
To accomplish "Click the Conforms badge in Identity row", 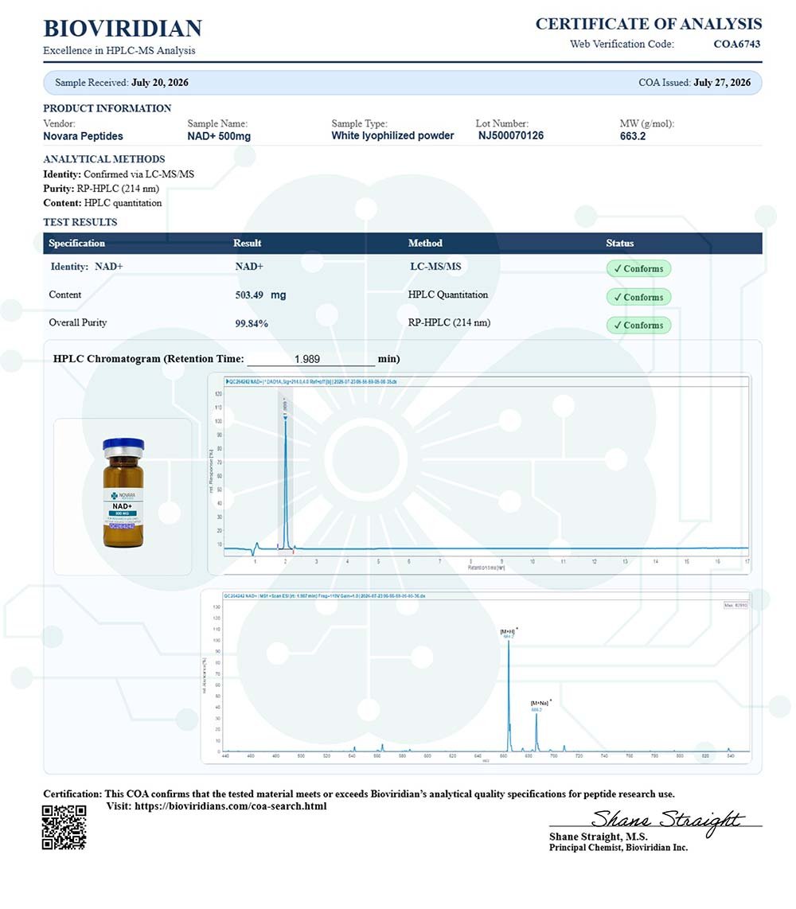I will [x=639, y=268].
